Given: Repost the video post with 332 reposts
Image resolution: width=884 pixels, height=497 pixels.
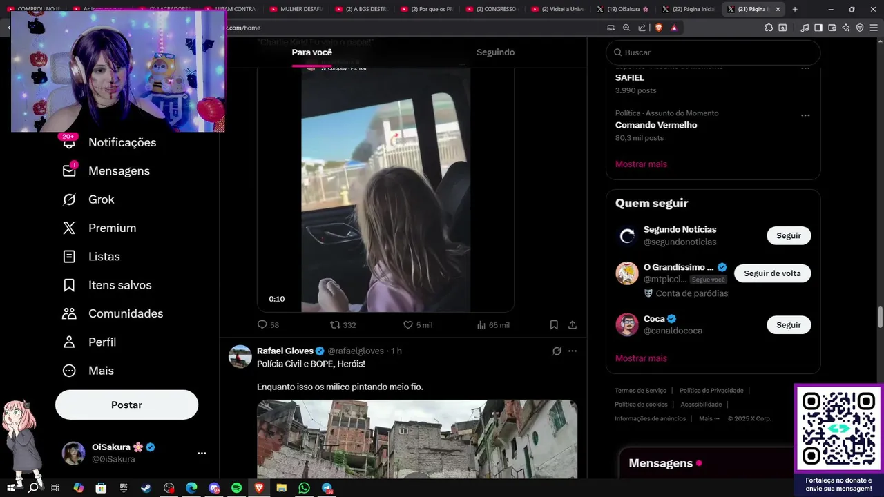Looking at the screenshot, I should (343, 324).
